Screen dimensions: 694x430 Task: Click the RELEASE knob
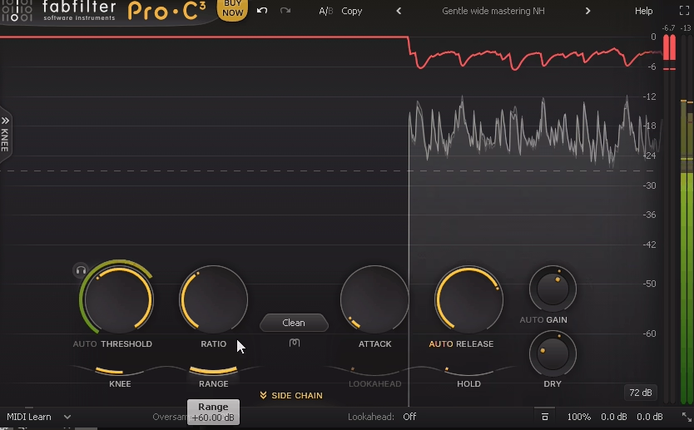click(468, 299)
